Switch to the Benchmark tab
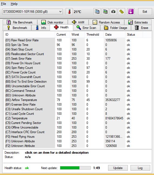 point(17,28)
